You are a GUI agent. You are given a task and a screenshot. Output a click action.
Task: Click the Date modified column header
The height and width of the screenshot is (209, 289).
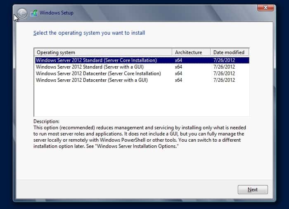click(230, 52)
